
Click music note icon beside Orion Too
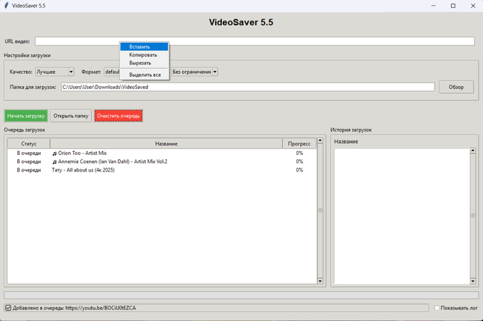55,153
